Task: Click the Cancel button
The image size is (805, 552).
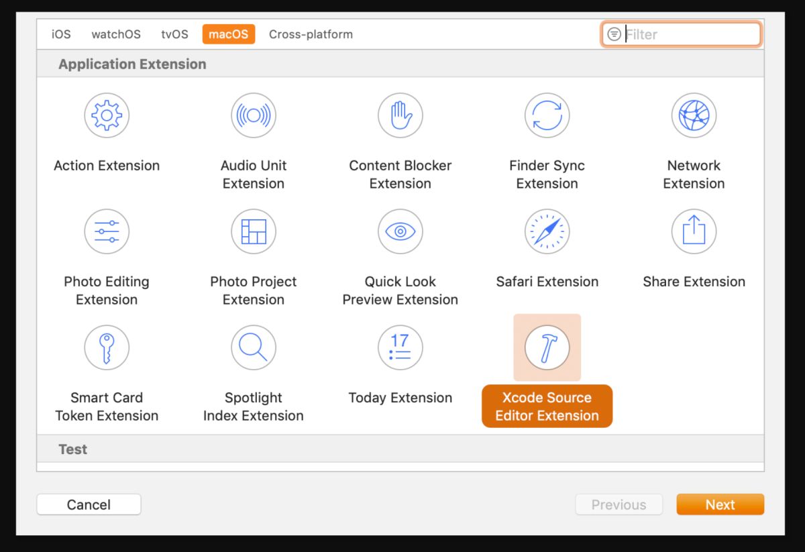Action: (89, 504)
